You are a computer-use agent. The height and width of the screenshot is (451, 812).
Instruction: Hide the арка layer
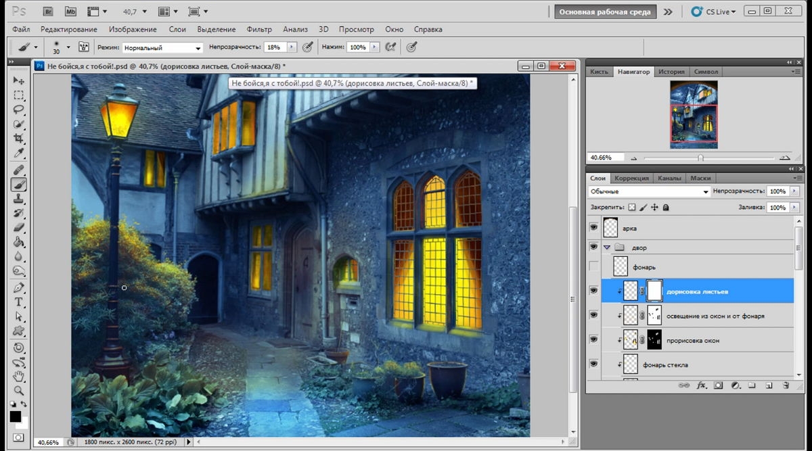point(593,228)
